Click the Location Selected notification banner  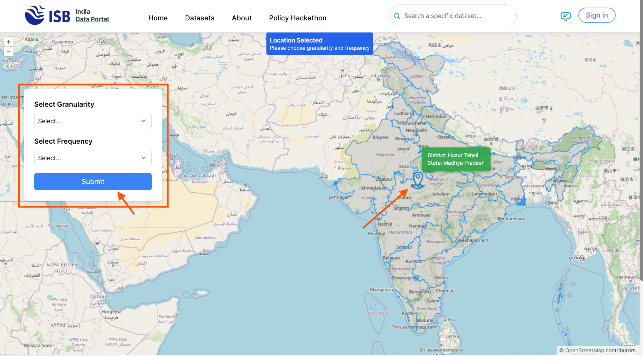coord(319,44)
